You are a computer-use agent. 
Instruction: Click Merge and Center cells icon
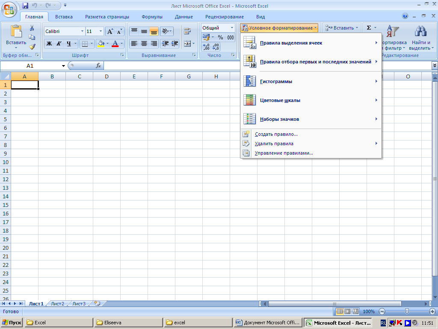pyautogui.click(x=187, y=43)
